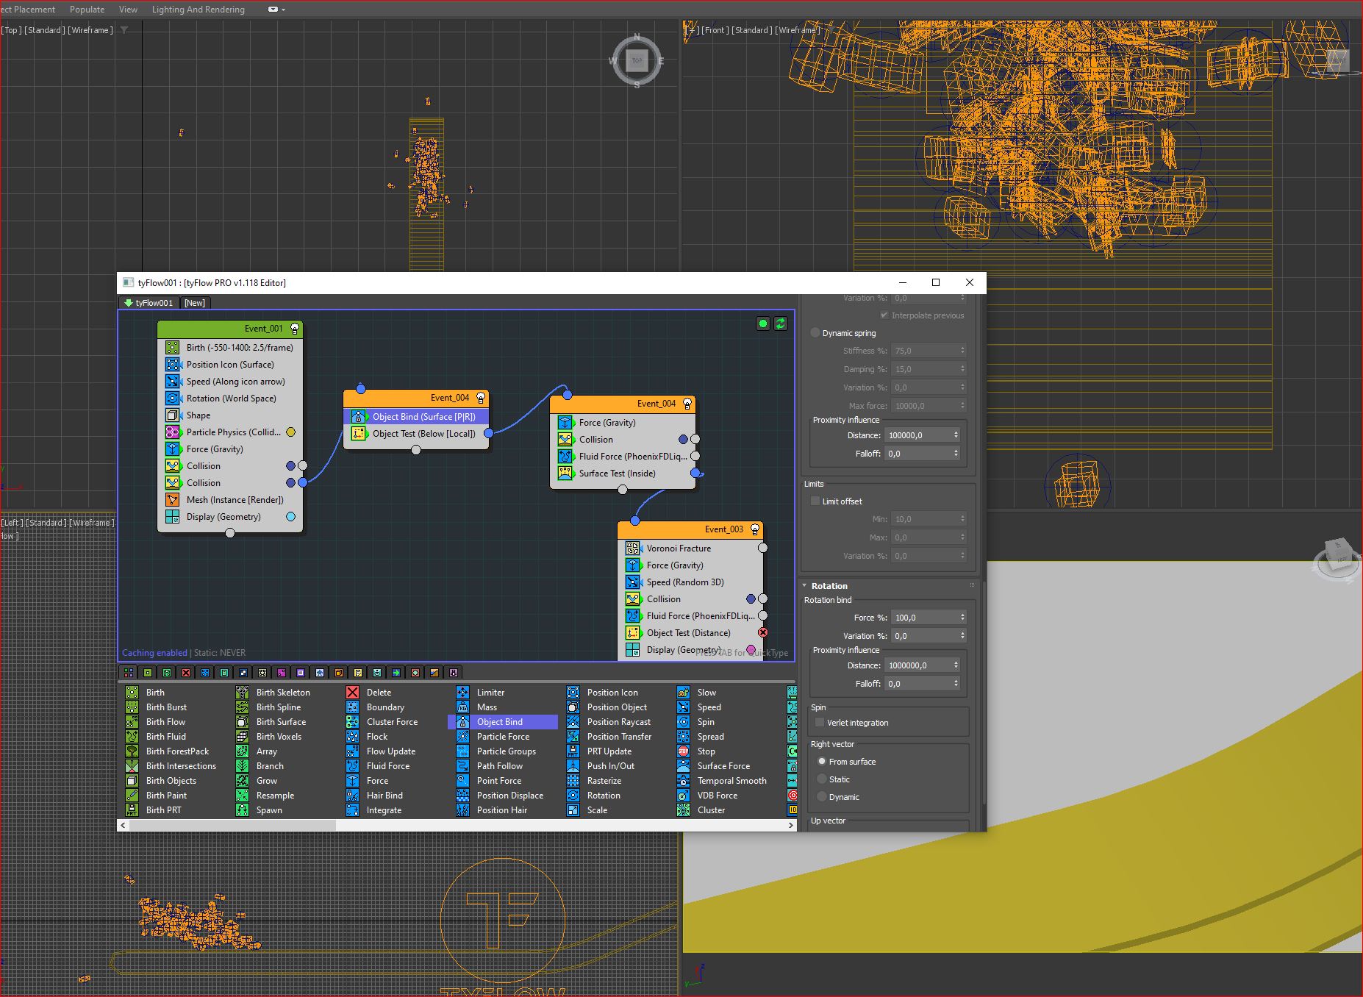Select the Dynamic spring radio button

coord(815,333)
